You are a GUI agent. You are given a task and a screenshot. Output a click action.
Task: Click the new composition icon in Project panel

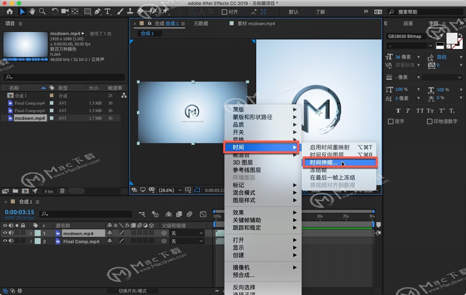pyautogui.click(x=25, y=191)
